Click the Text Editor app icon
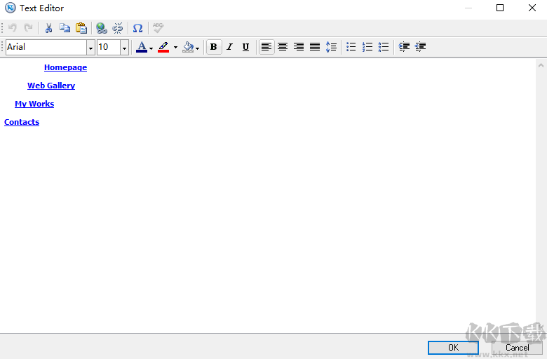This screenshot has height=359, width=547. [x=10, y=8]
